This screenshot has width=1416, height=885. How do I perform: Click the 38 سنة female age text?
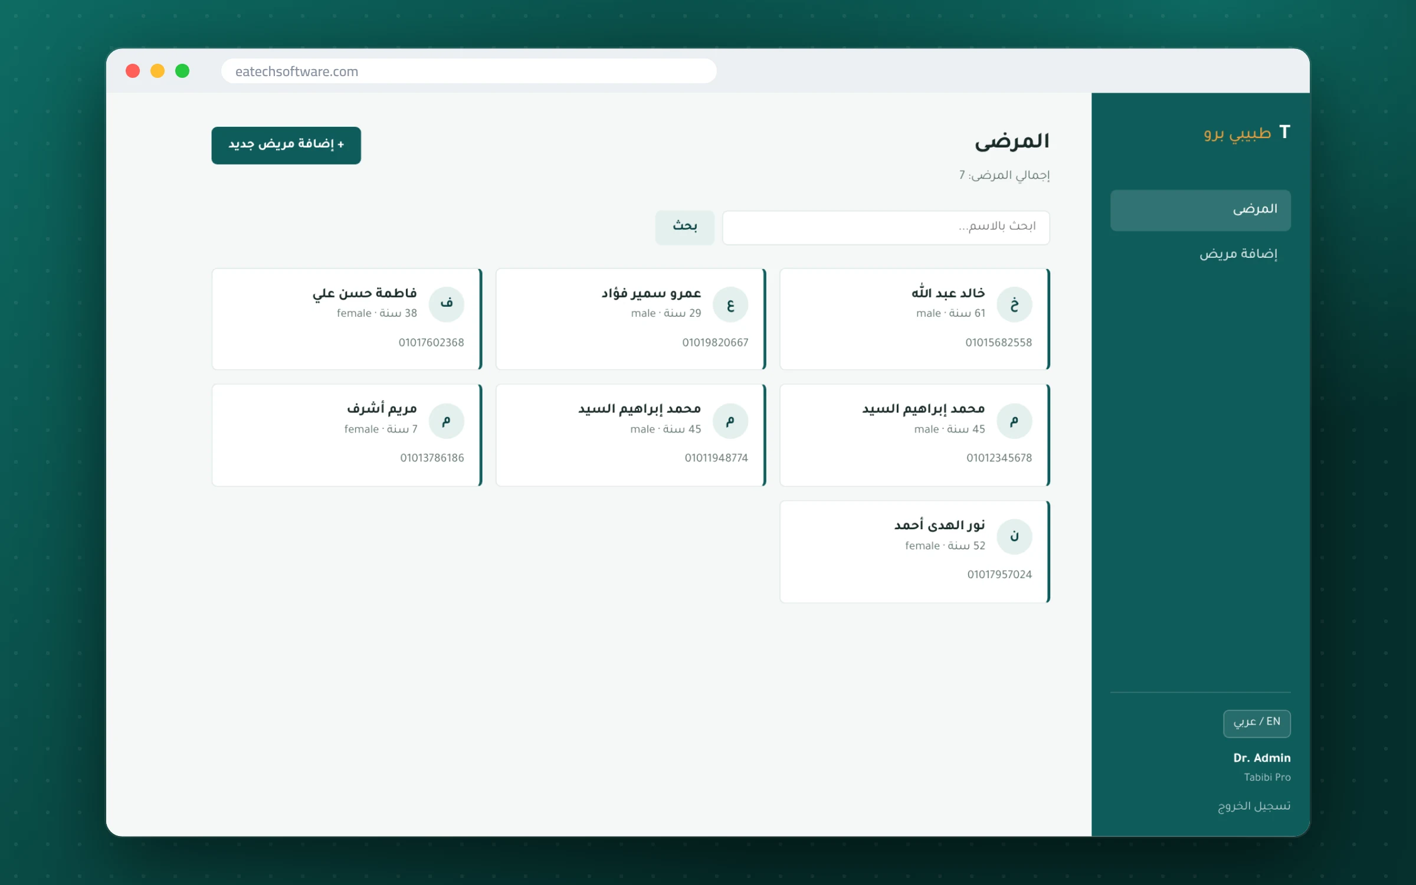pos(376,313)
